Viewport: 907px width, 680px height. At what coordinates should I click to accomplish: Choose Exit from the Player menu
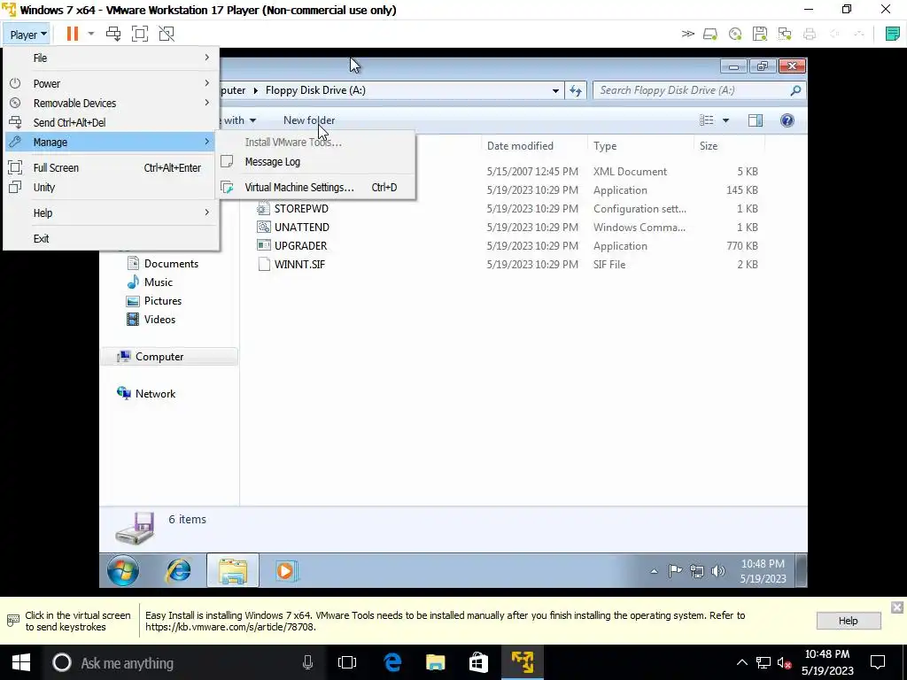pos(111,238)
